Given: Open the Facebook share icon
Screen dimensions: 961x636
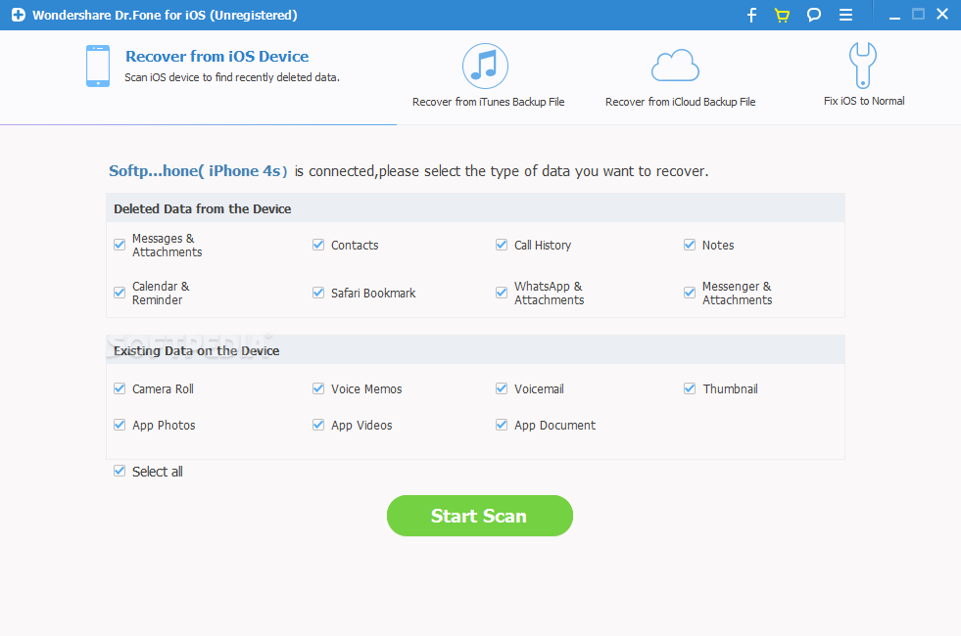Looking at the screenshot, I should point(751,15).
